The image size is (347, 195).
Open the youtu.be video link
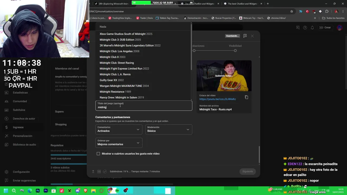[218, 99]
